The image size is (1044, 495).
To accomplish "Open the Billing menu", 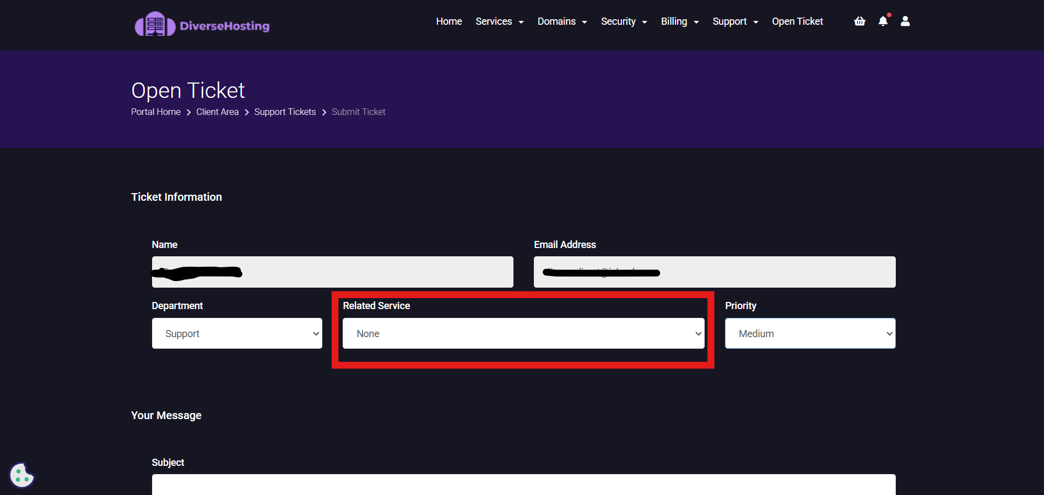I will point(679,21).
